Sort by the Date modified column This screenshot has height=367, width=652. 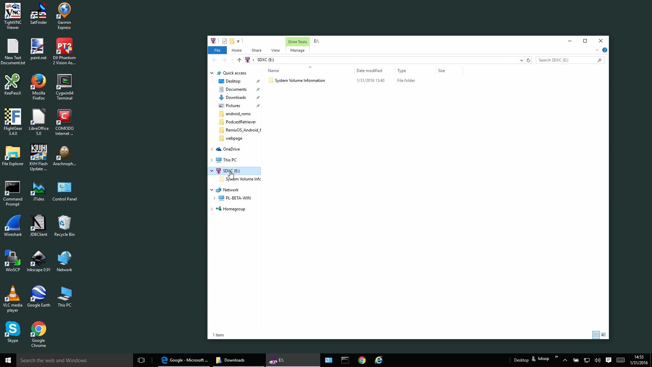coord(369,71)
